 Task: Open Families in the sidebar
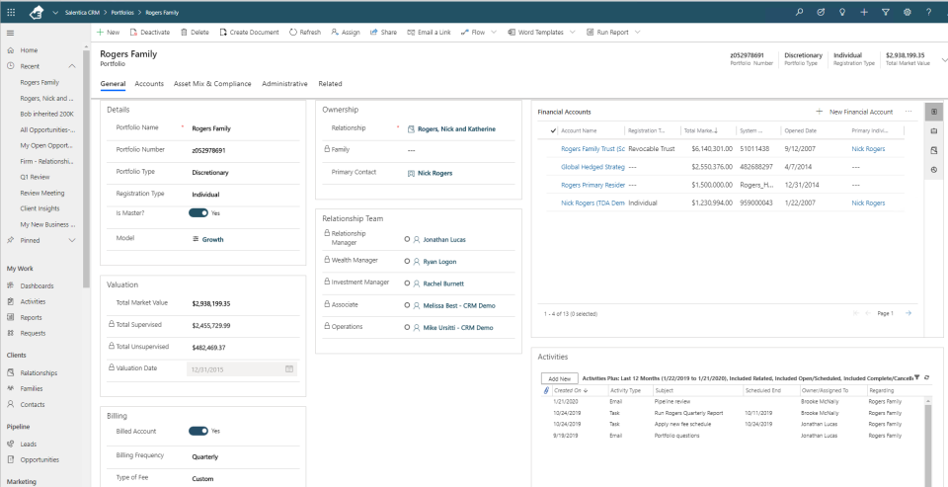(x=31, y=388)
